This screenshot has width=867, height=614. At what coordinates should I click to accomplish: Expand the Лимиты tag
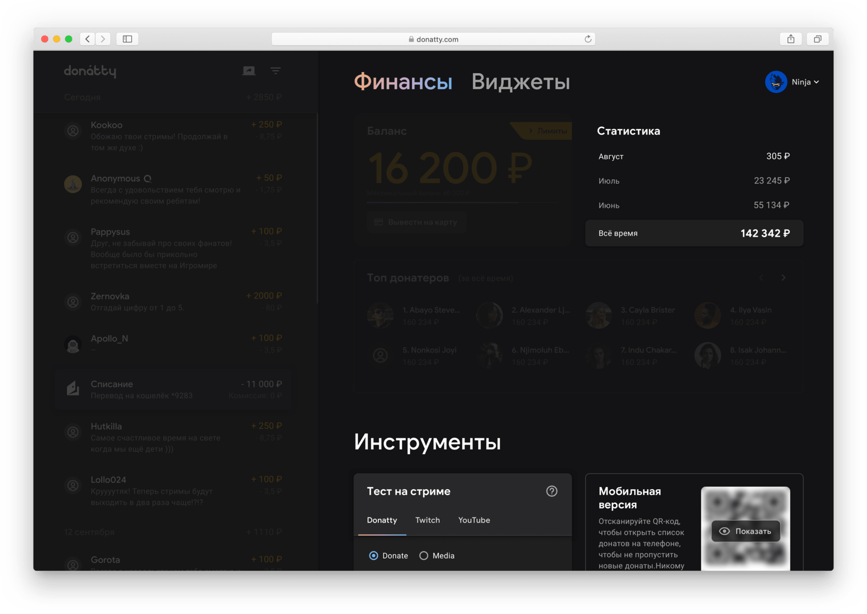(541, 131)
